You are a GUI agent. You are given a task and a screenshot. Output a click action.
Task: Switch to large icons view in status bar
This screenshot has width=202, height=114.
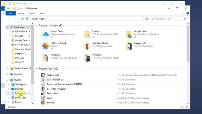(187, 107)
